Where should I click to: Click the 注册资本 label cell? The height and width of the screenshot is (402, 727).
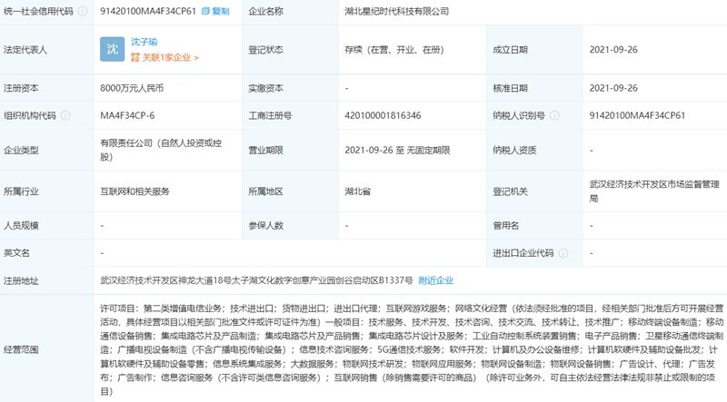point(47,88)
